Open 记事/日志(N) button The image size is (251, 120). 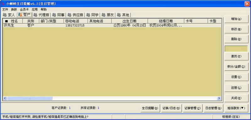tap(171, 108)
